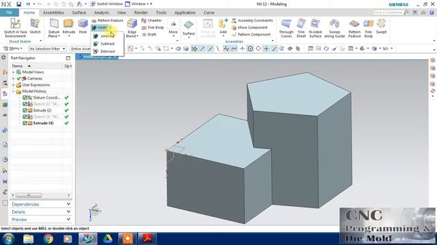Image resolution: width=437 pixels, height=245 pixels.
Task: Open File Explorer from the taskbar
Action: pyautogui.click(x=28, y=239)
